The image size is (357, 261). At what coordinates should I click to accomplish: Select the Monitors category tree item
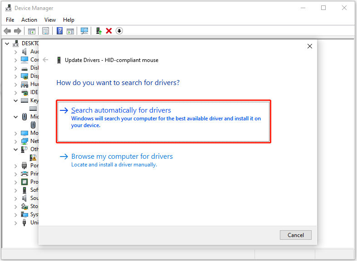point(34,133)
